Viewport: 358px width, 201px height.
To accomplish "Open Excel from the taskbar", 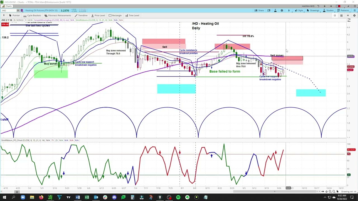I will pos(87,198).
